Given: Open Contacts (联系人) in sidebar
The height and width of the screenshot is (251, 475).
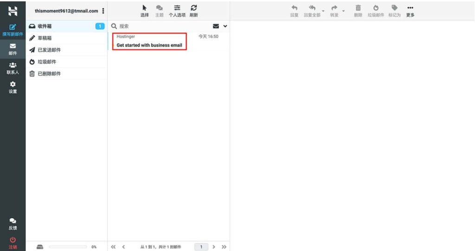Looking at the screenshot, I should coord(13,68).
